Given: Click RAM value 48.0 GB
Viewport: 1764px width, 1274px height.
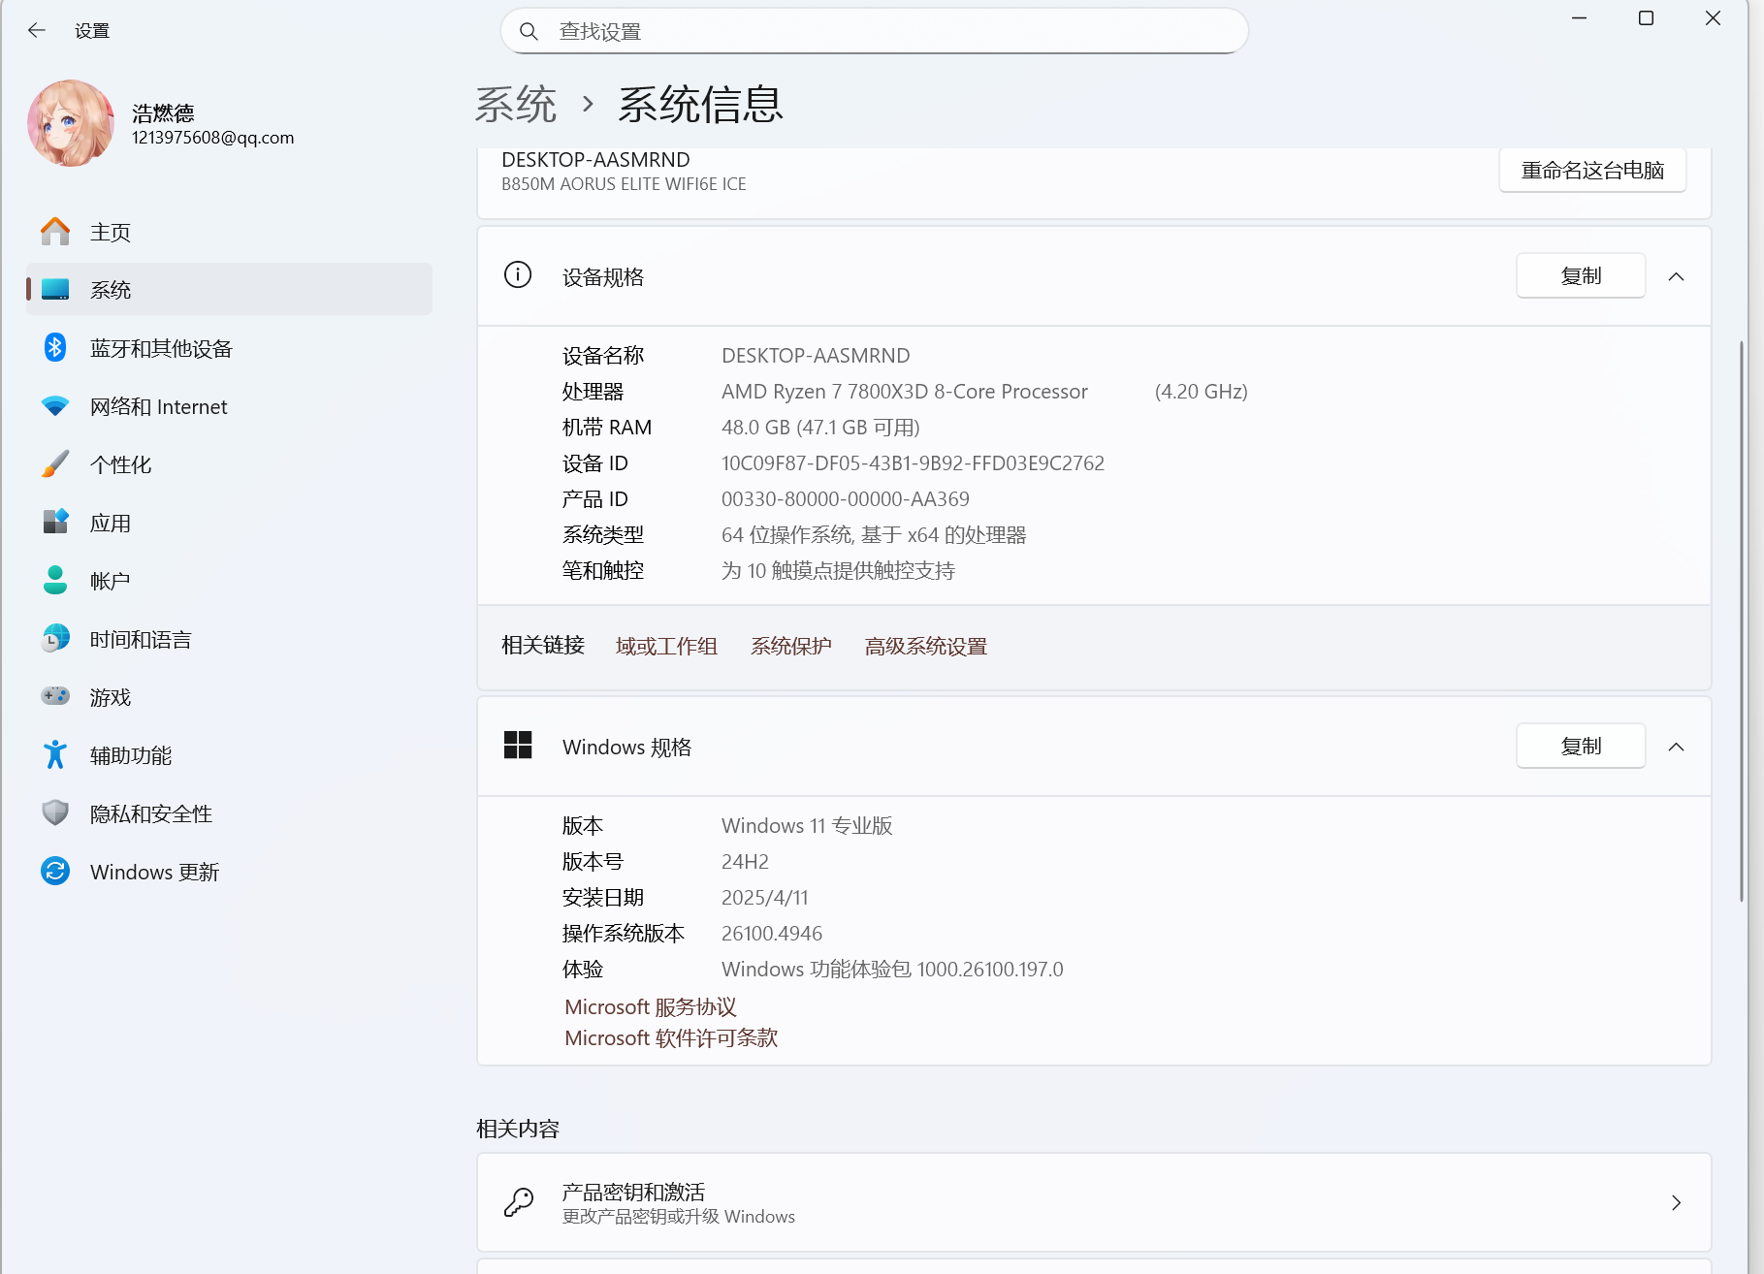Looking at the screenshot, I should pos(820,428).
